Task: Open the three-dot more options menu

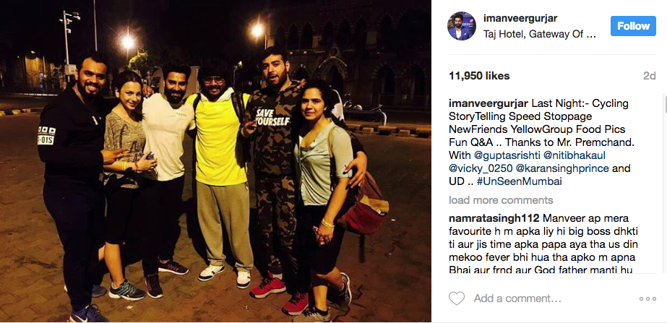Action: (647, 298)
